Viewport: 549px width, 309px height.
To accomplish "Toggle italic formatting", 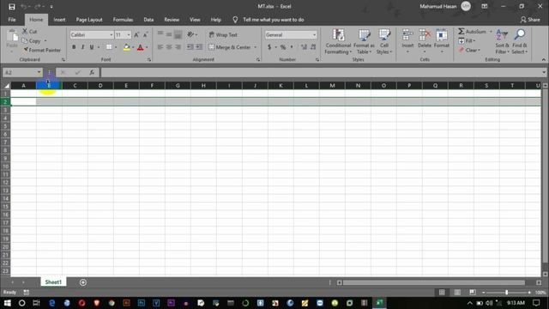I will pyautogui.click(x=82, y=47).
